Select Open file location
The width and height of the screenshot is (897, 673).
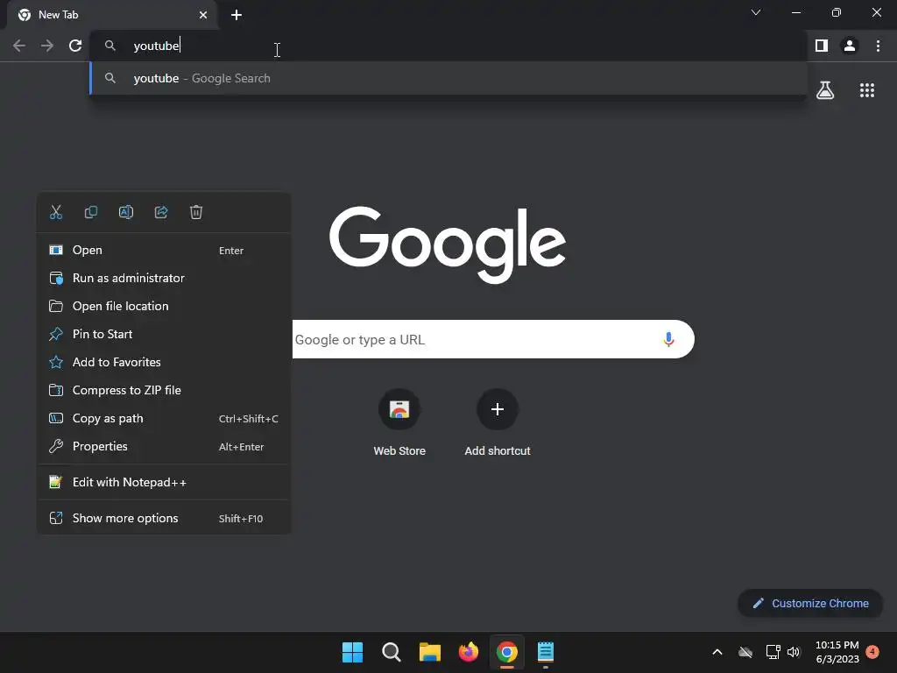click(x=164, y=306)
